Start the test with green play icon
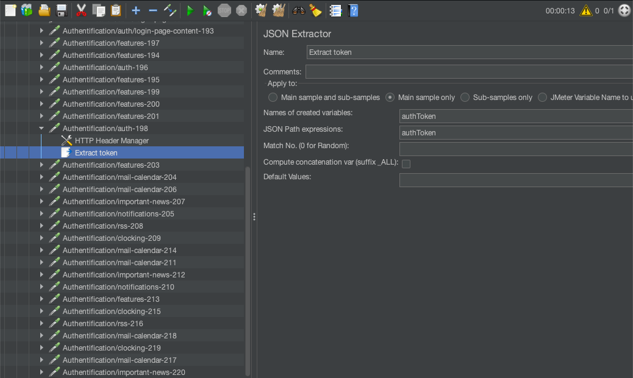 (x=190, y=10)
